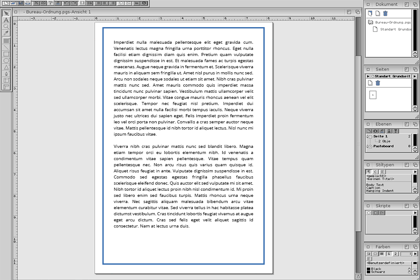The image size is (420, 280).
Task: Select the Rectangle box tool
Action: coord(6,54)
